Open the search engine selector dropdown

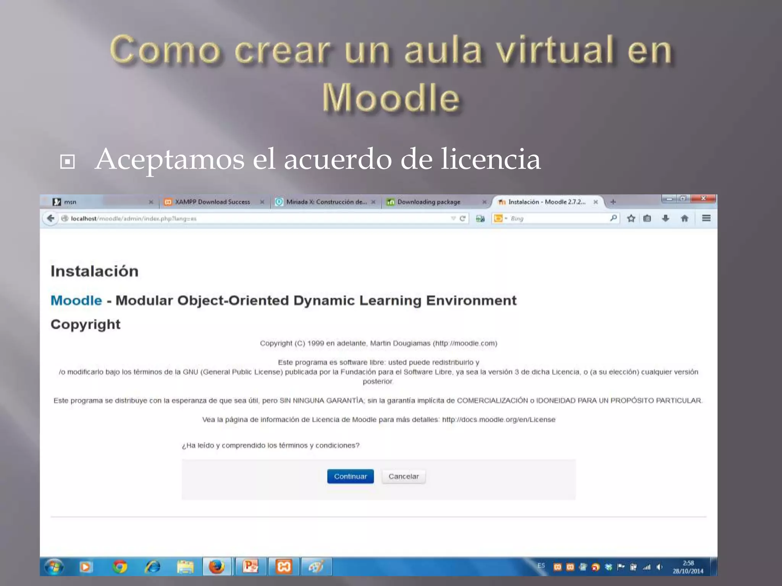[500, 219]
